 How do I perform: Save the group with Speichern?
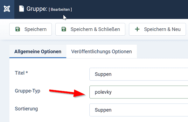[x=31, y=29]
